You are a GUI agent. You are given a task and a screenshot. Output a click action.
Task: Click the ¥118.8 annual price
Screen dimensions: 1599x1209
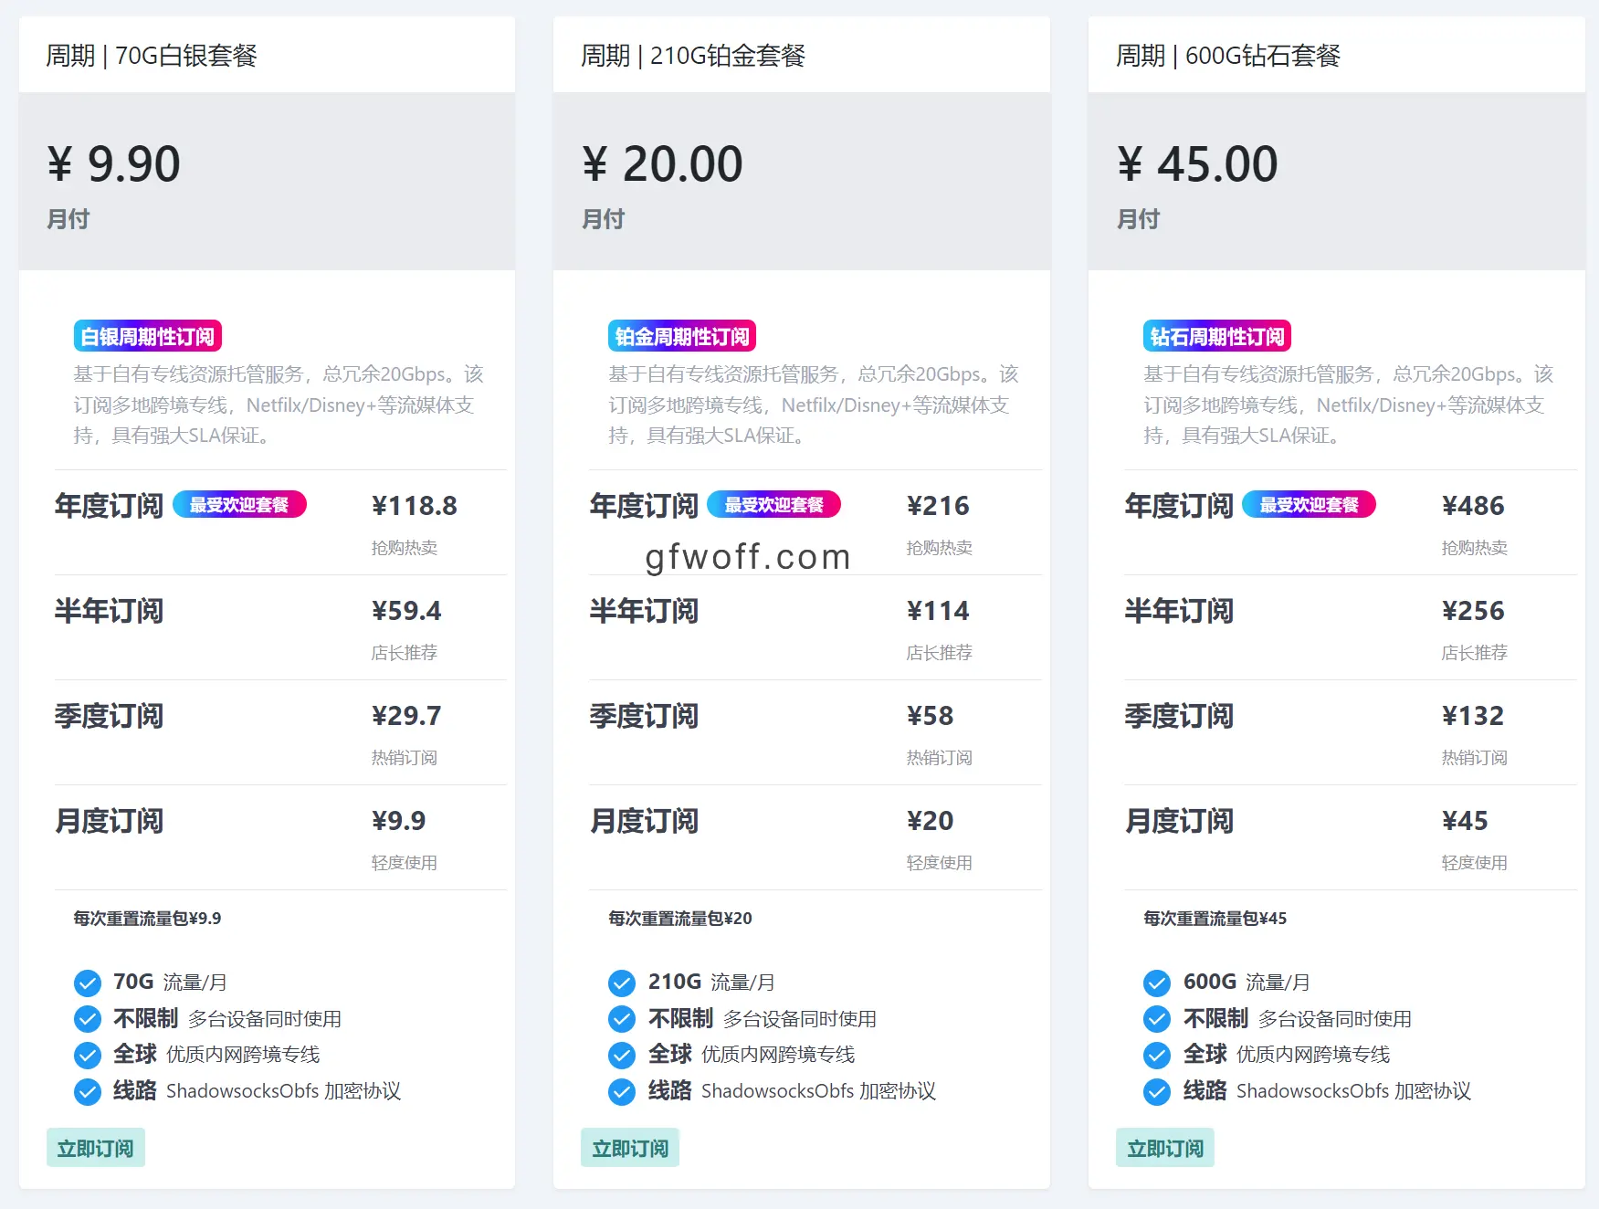tap(415, 506)
